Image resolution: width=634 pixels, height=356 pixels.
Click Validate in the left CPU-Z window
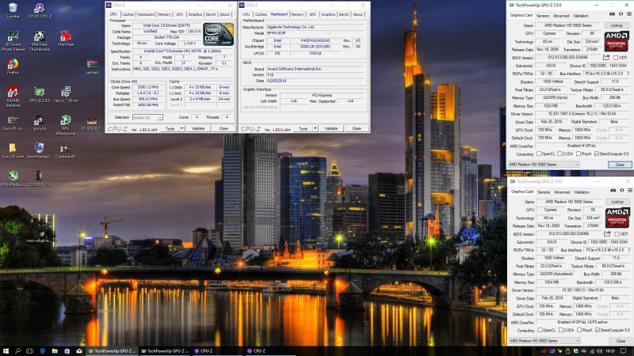pos(197,128)
